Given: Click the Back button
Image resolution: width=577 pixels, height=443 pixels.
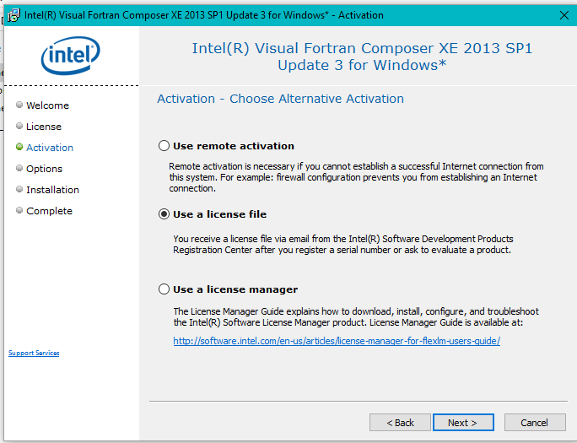Looking at the screenshot, I should 400,423.
